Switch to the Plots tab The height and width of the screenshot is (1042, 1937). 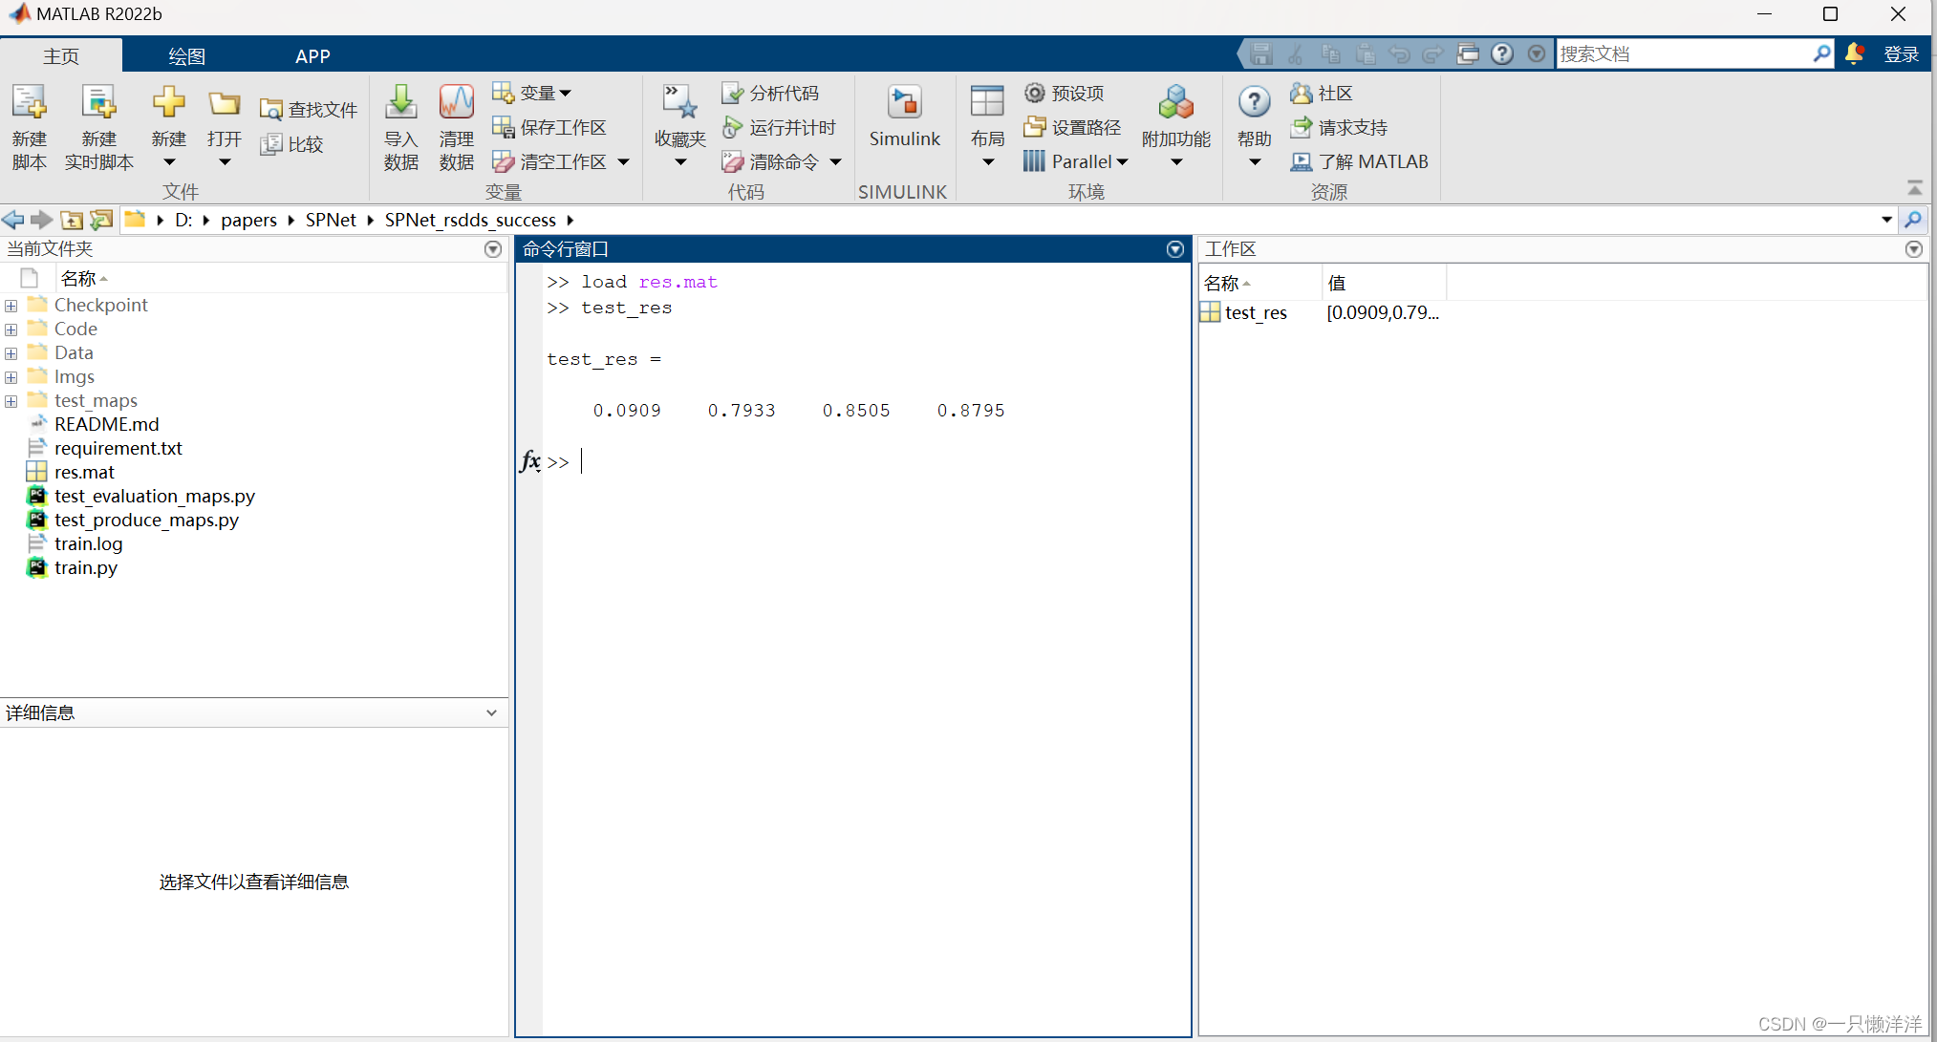(186, 55)
